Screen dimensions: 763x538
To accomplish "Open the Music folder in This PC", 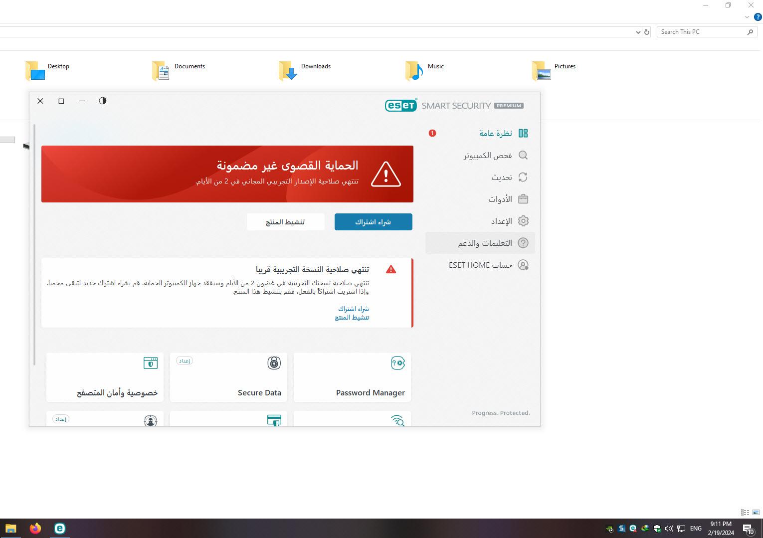I will coord(424,70).
